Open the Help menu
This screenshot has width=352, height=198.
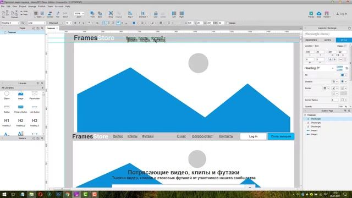68,7
